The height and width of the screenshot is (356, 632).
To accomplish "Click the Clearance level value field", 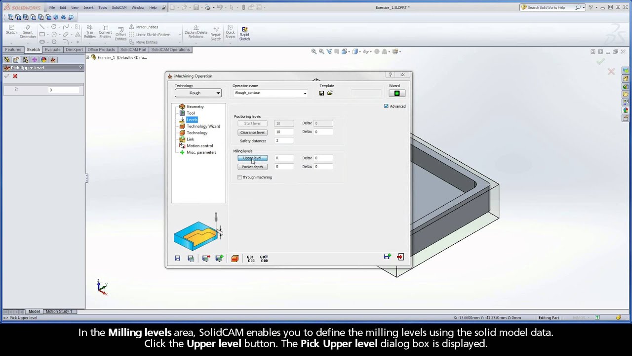I will point(284,132).
